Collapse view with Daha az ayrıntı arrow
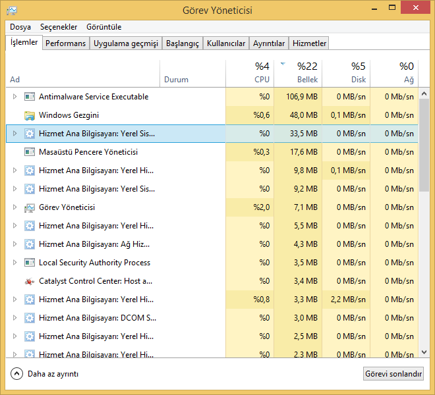The width and height of the screenshot is (435, 395). (16, 374)
